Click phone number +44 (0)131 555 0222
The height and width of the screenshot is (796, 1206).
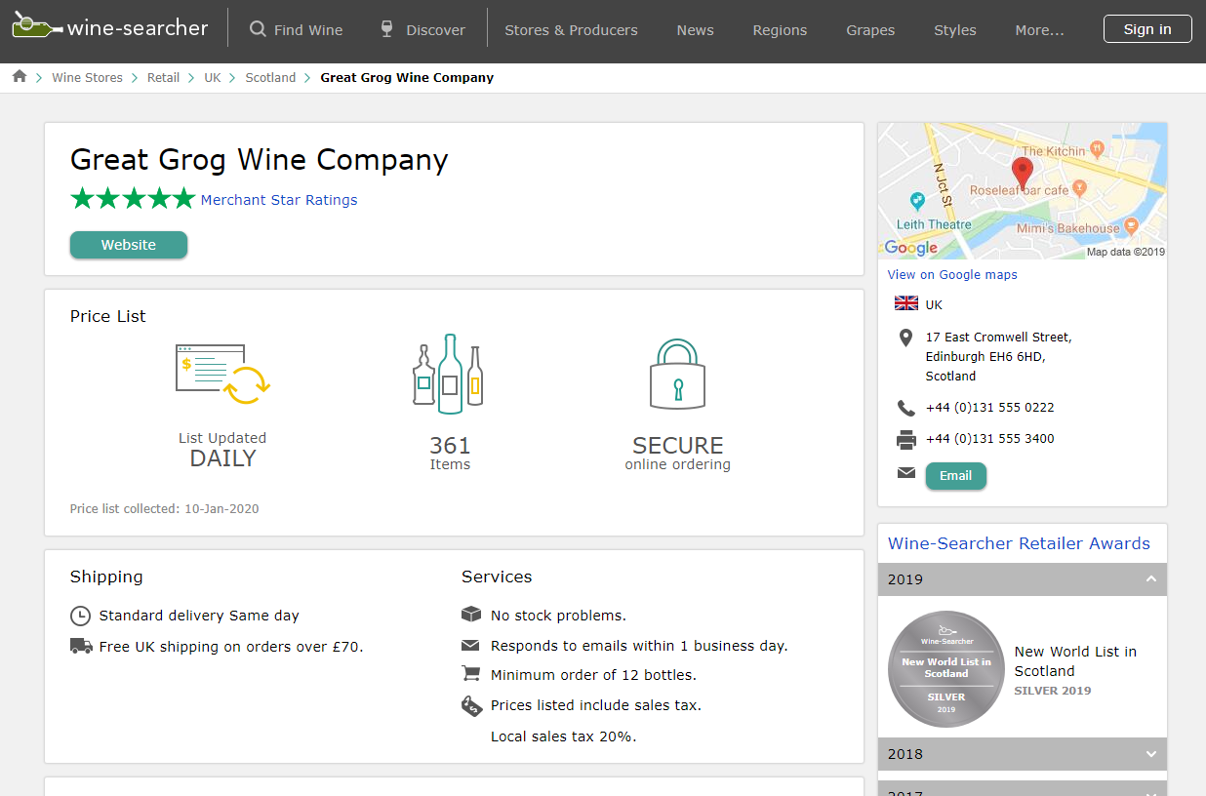[x=989, y=408]
